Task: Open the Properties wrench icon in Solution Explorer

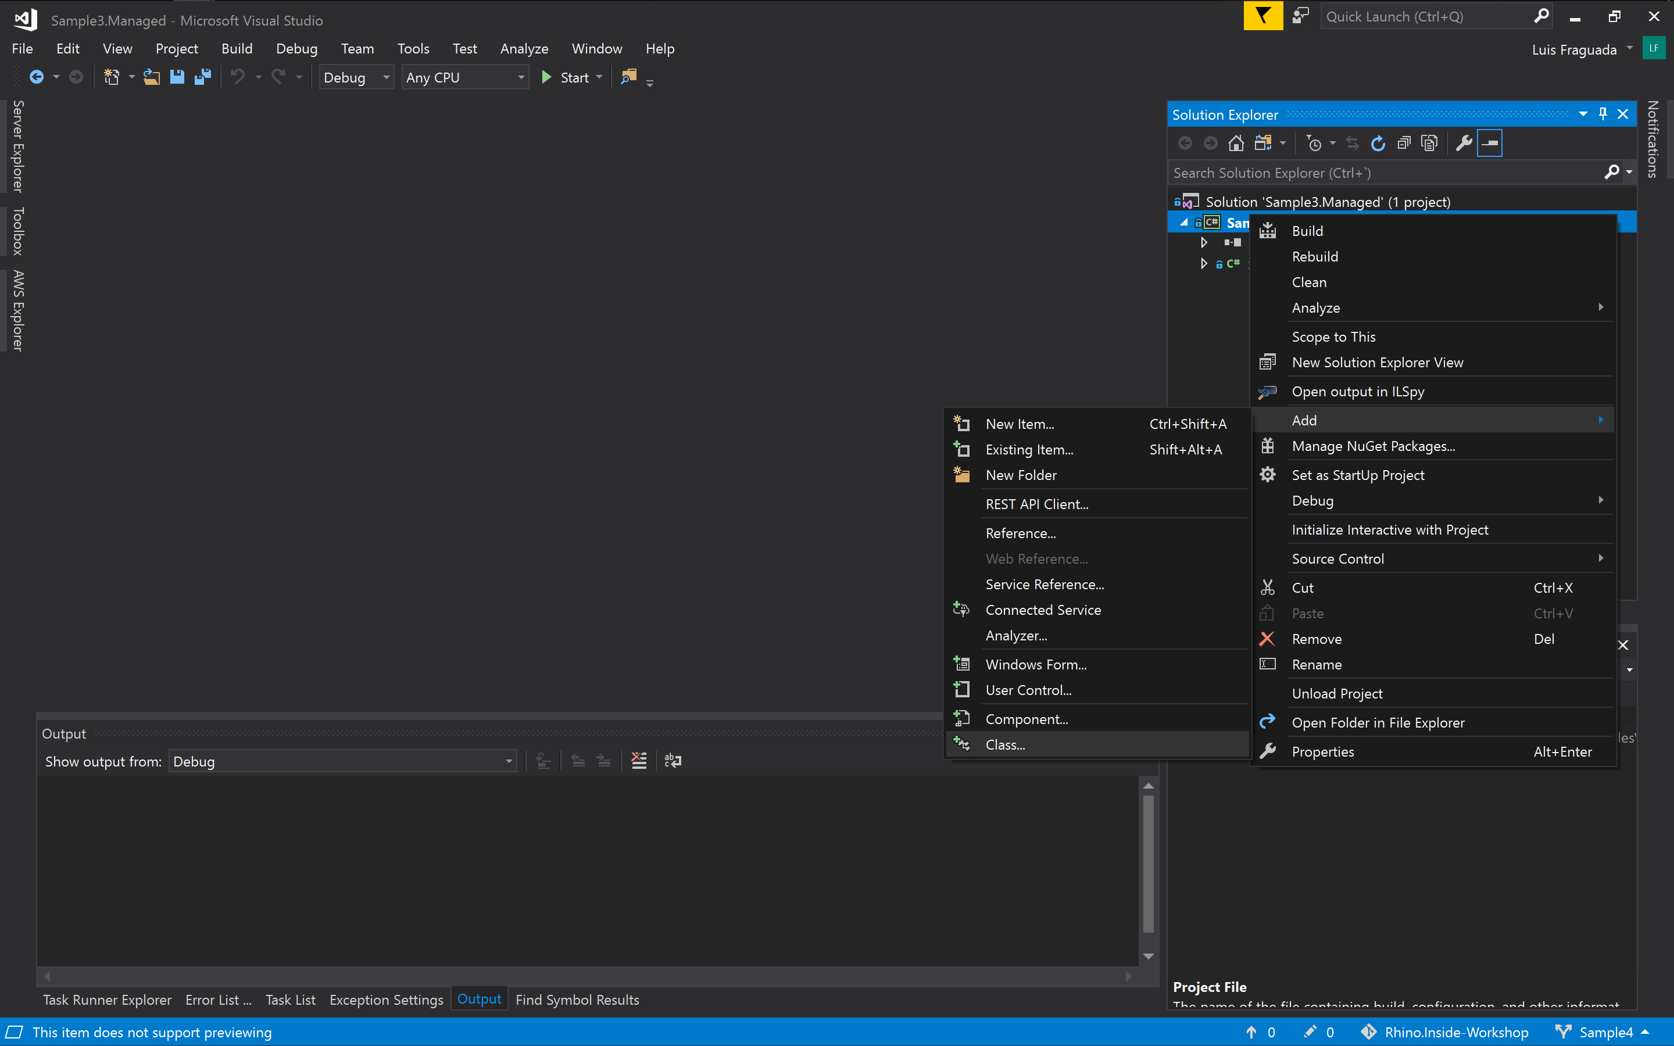Action: tap(1464, 143)
